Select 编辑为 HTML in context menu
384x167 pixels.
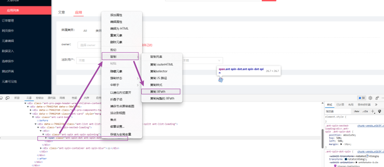pyautogui.click(x=119, y=29)
